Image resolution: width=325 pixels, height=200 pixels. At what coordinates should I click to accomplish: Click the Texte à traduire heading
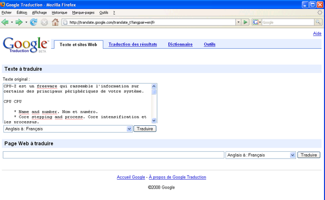coord(23,69)
